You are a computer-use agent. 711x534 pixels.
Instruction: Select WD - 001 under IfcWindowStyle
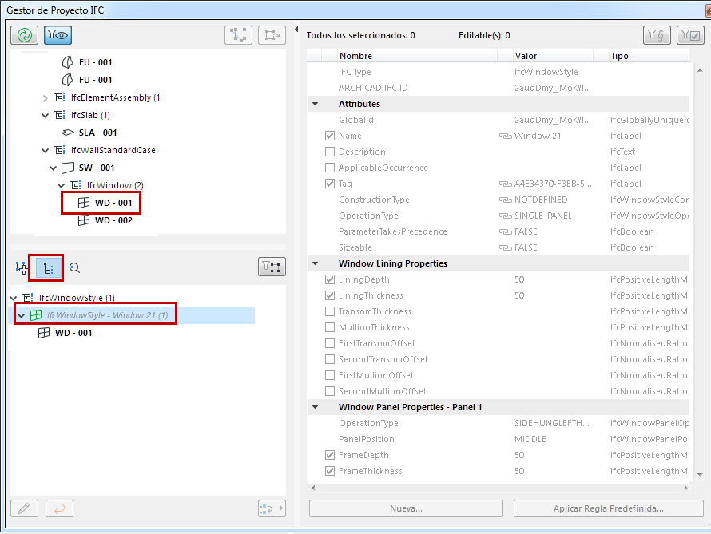coord(73,333)
